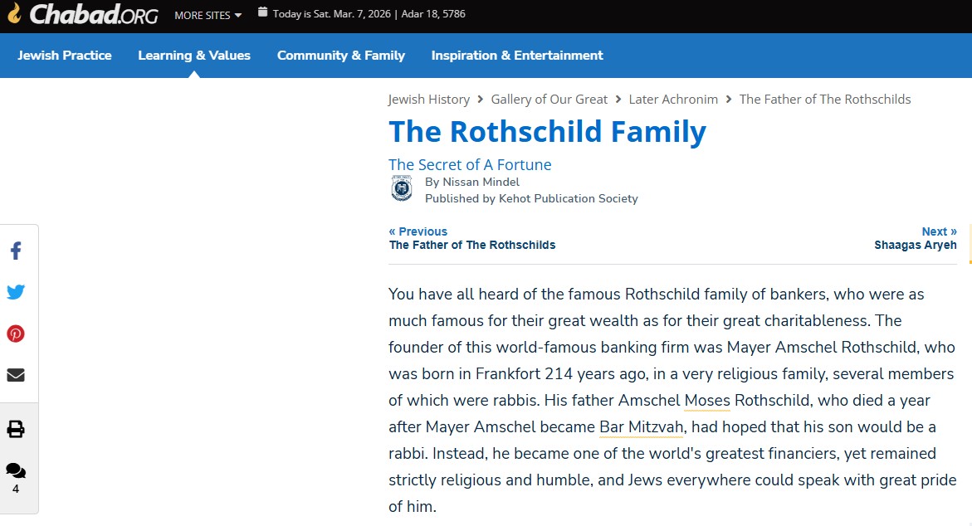Expand the More Sites dropdown
This screenshot has width=972, height=526.
pyautogui.click(x=208, y=15)
